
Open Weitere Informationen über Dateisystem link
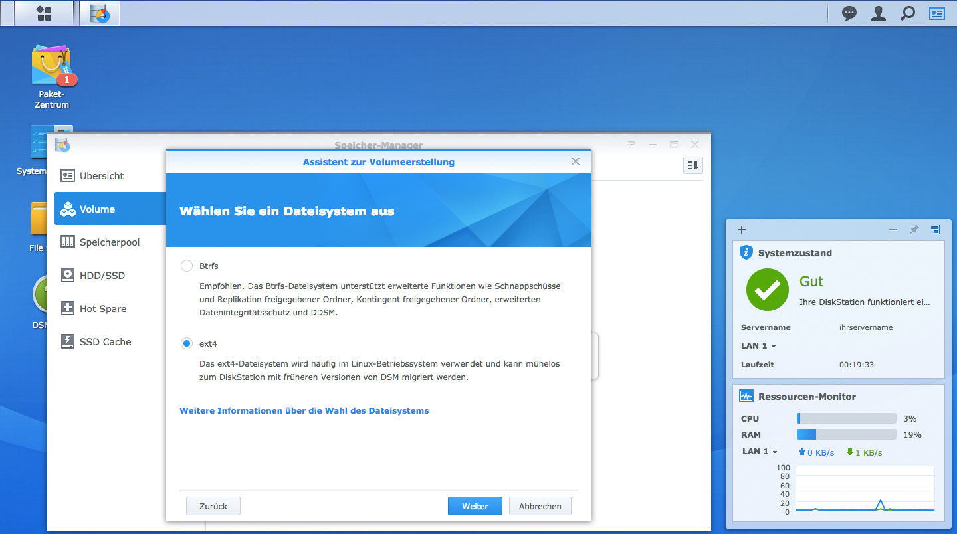(304, 411)
